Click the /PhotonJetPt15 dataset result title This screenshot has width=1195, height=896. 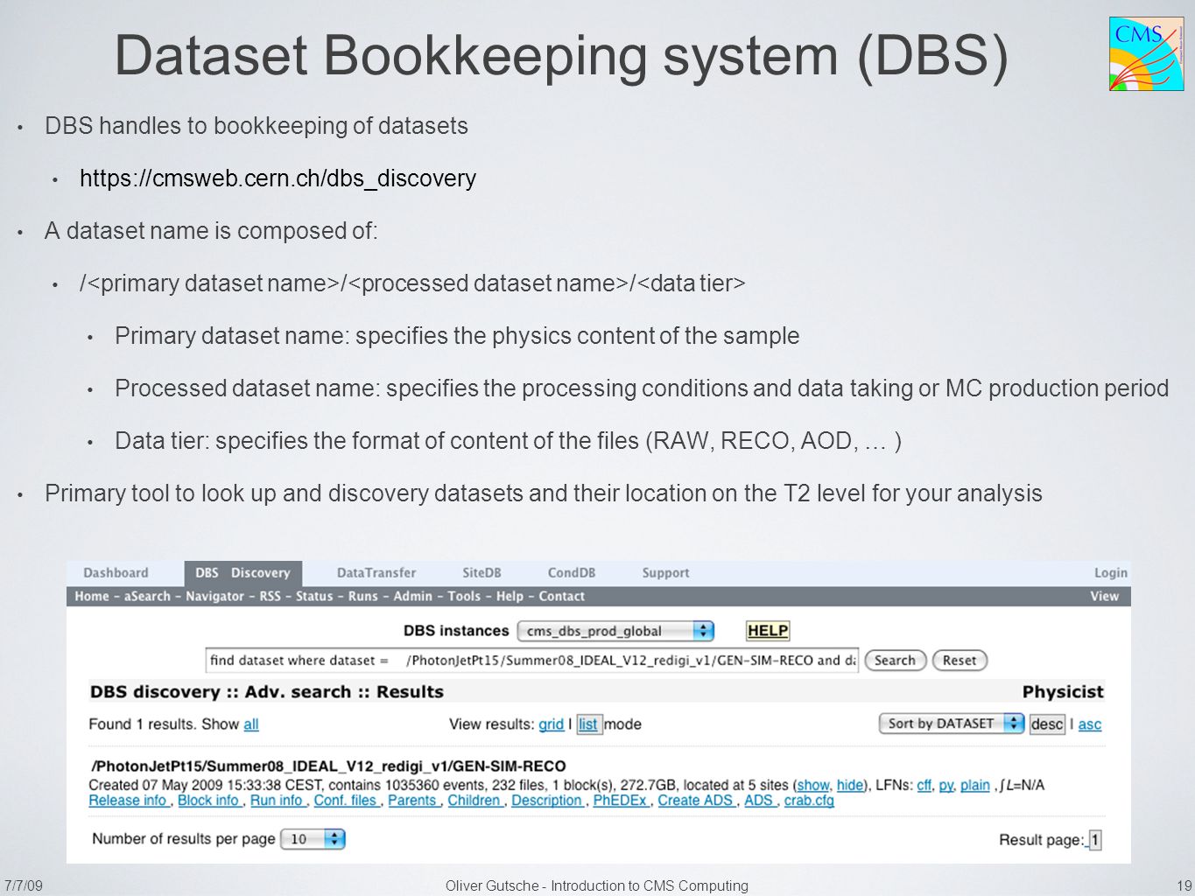(328, 766)
